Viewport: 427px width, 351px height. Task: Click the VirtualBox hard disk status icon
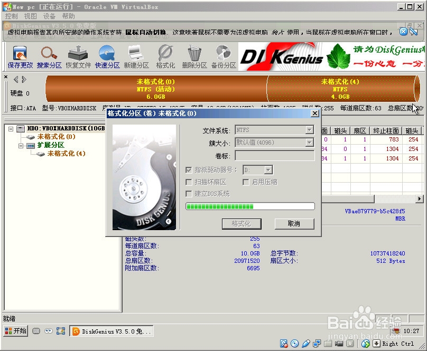click(x=284, y=344)
